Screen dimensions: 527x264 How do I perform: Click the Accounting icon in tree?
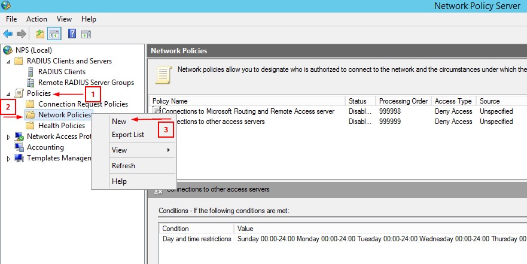coord(19,147)
